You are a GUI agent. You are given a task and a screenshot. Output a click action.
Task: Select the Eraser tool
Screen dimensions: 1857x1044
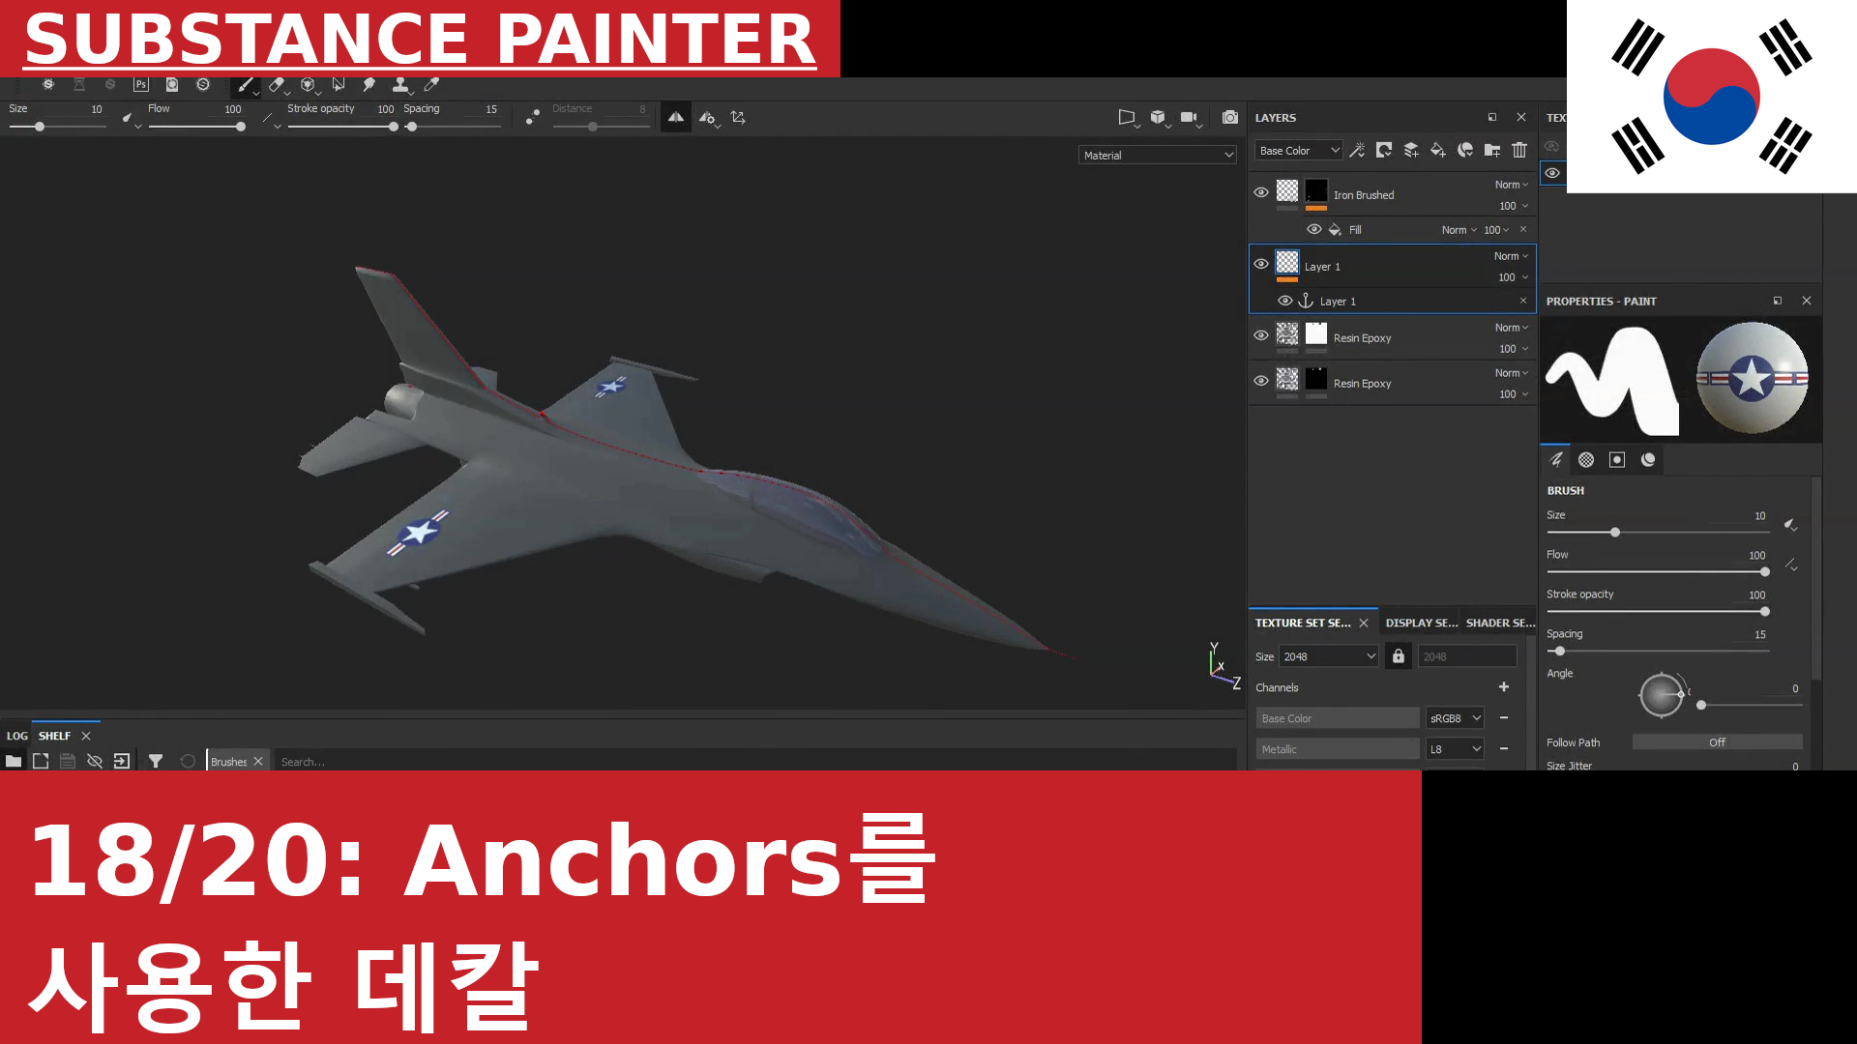point(277,85)
